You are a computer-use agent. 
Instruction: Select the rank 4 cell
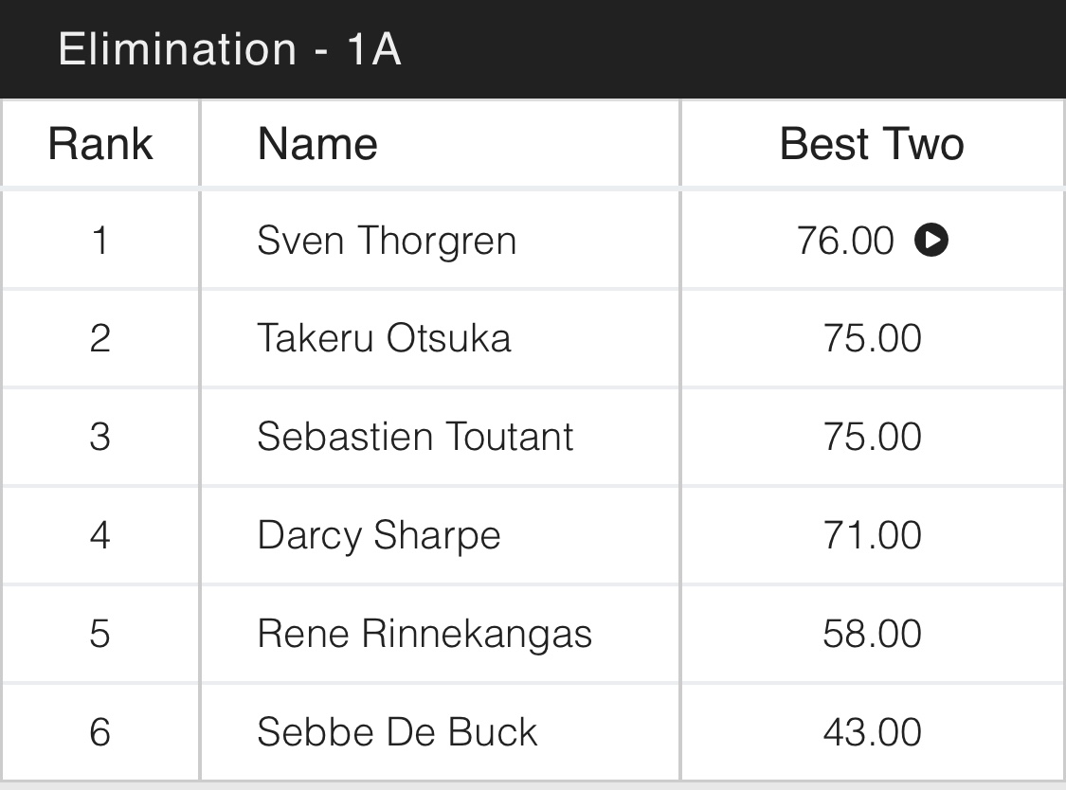[x=100, y=535]
